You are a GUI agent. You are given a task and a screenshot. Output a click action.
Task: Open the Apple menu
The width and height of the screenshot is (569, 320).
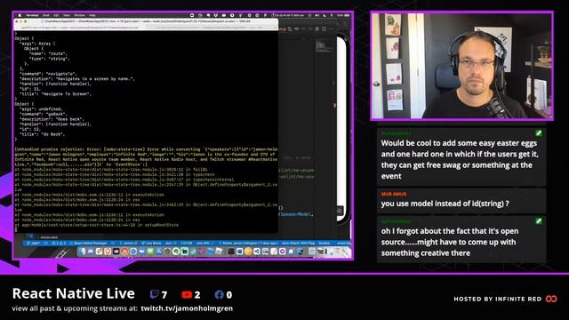[x=20, y=15]
